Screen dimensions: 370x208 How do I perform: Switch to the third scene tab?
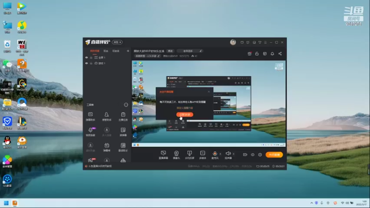click(116, 51)
